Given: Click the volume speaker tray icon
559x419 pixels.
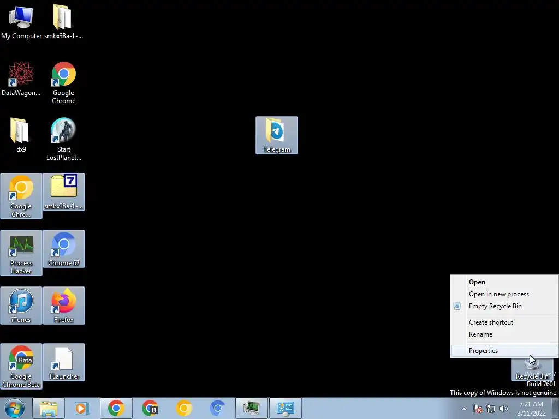Looking at the screenshot, I should (x=504, y=409).
